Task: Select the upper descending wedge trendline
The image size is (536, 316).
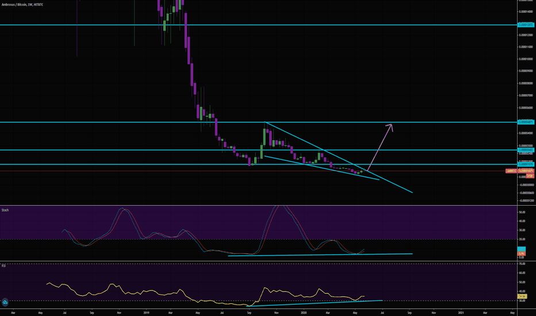Action: [338, 157]
